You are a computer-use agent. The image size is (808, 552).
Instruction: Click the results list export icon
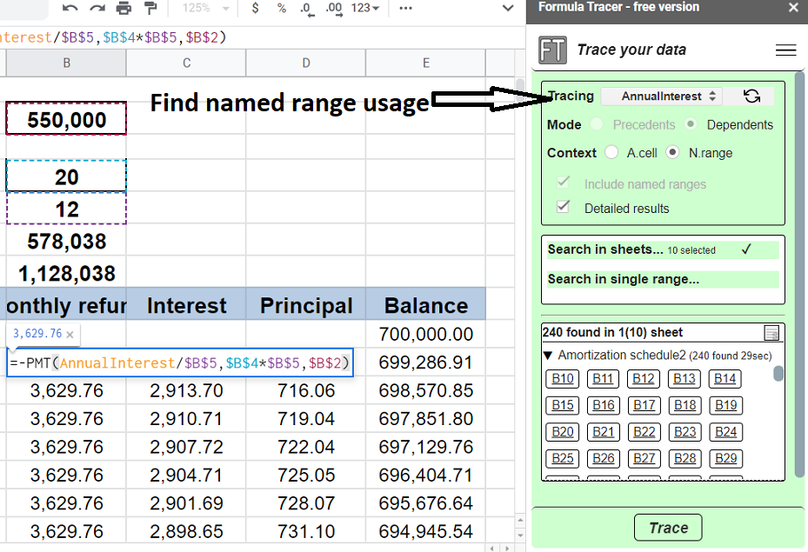pyautogui.click(x=771, y=333)
